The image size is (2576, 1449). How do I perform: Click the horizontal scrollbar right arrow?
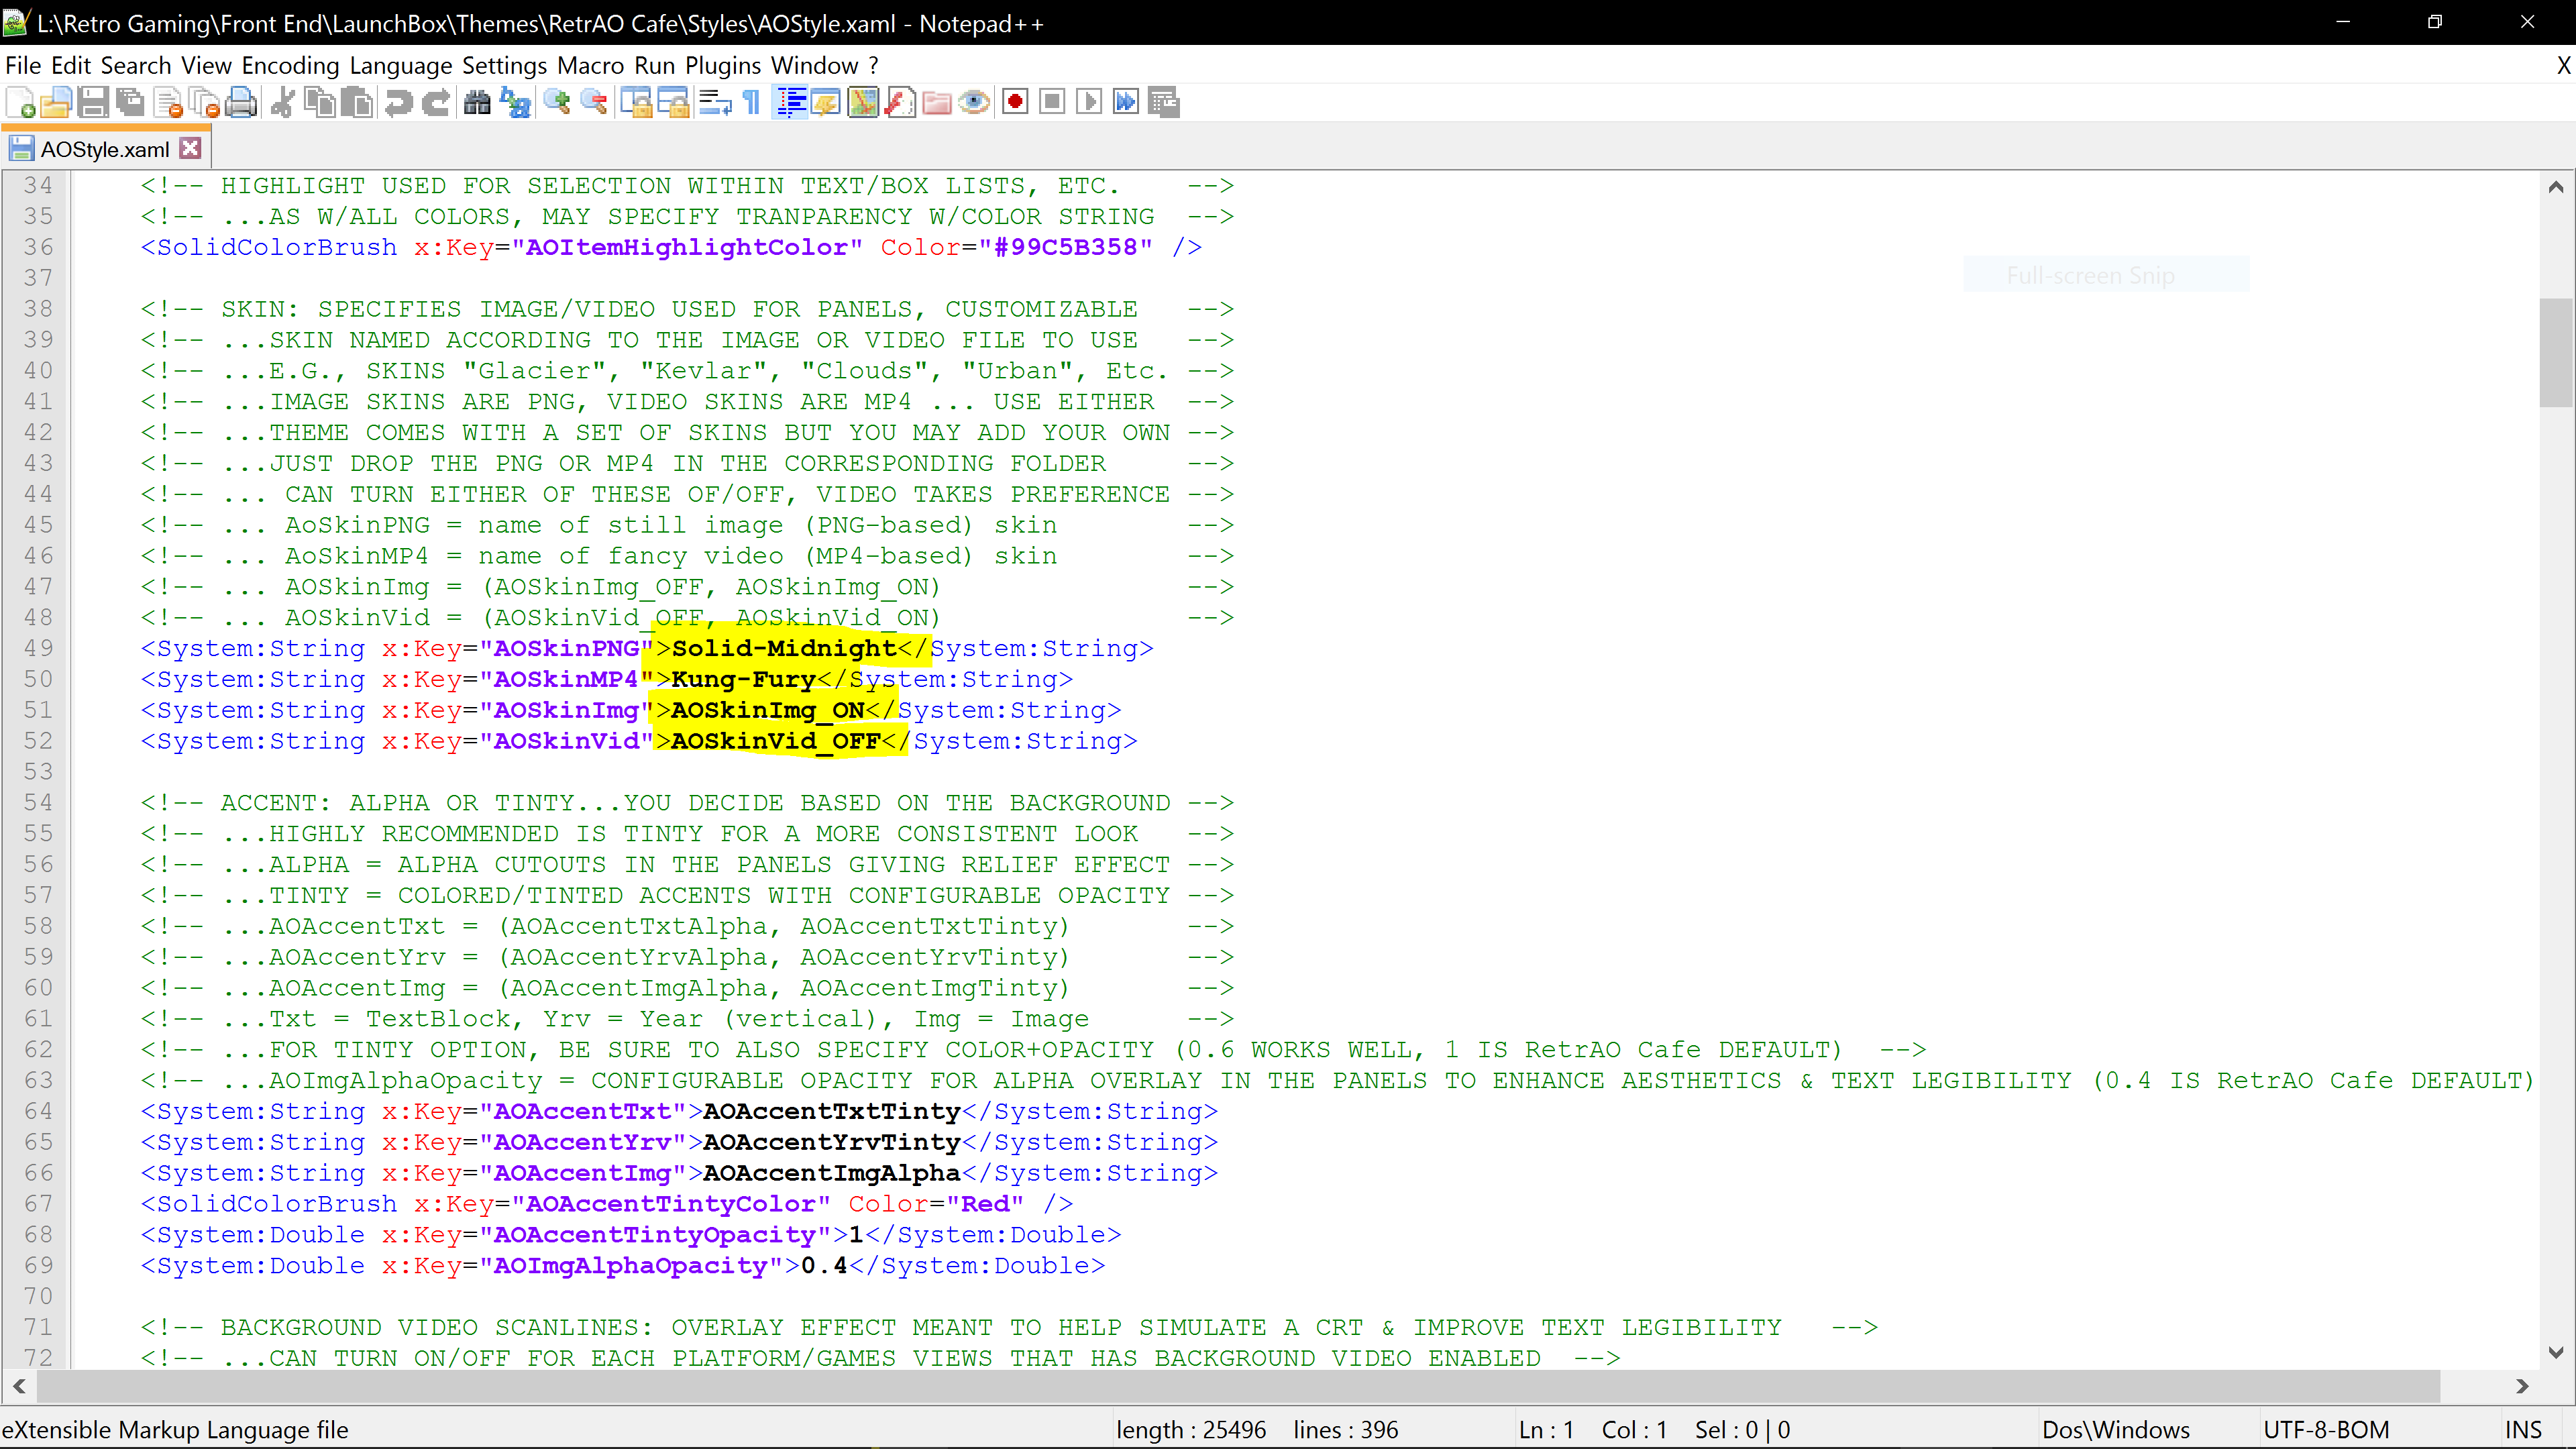pos(2522,1386)
